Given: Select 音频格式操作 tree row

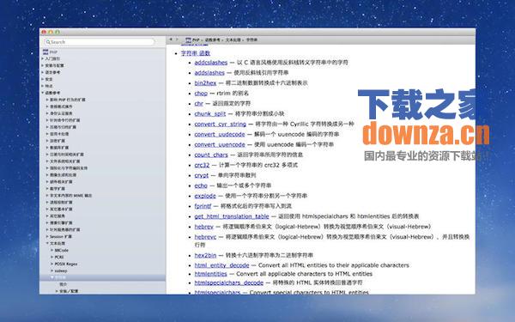Looking at the screenshot, I should (x=61, y=106).
